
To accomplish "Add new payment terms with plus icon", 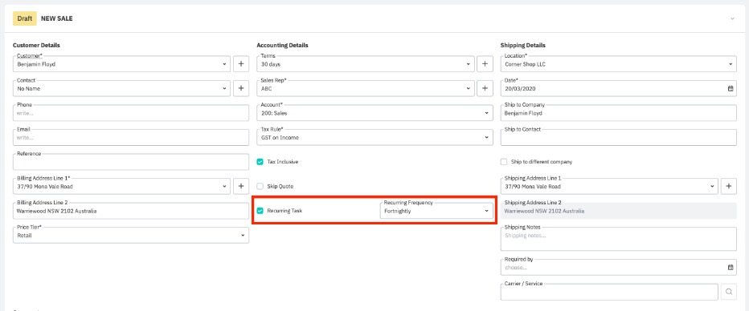I will [485, 64].
